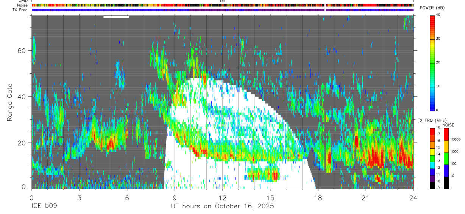Click the white bar marker near range gate 75

point(116,17)
